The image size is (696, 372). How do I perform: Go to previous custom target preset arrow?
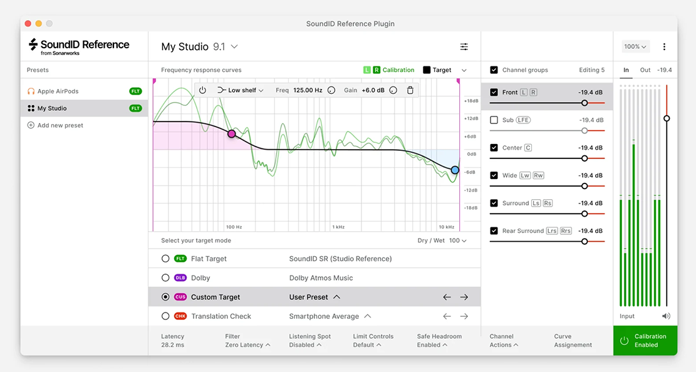point(447,297)
